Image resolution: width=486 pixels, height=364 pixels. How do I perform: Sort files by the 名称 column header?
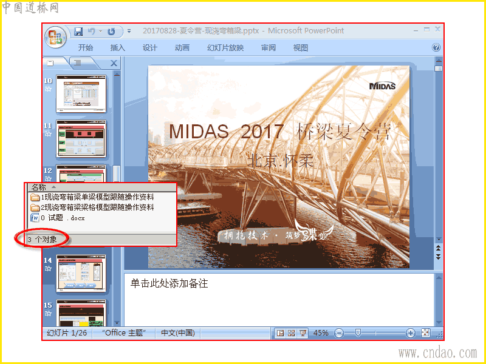pyautogui.click(x=39, y=187)
